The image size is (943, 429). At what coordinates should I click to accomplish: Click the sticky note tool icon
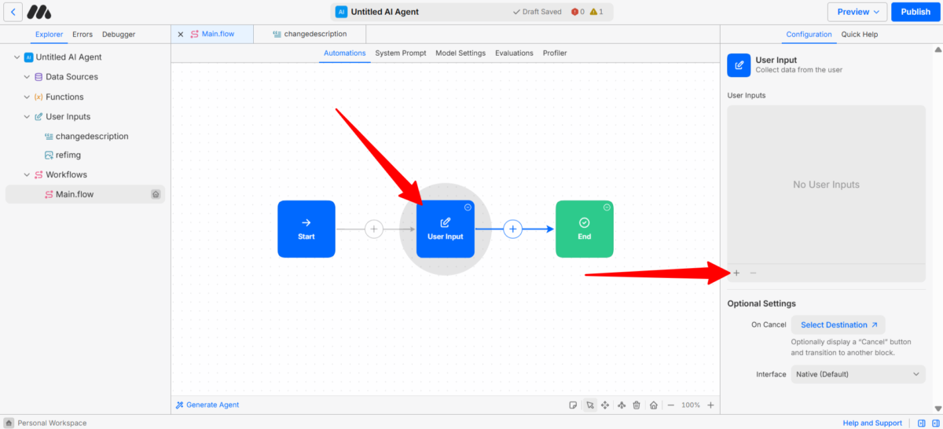(573, 405)
